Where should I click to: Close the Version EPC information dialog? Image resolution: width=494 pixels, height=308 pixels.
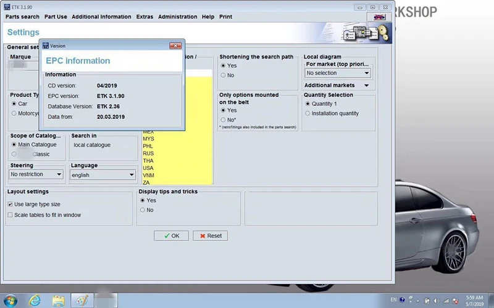175,46
